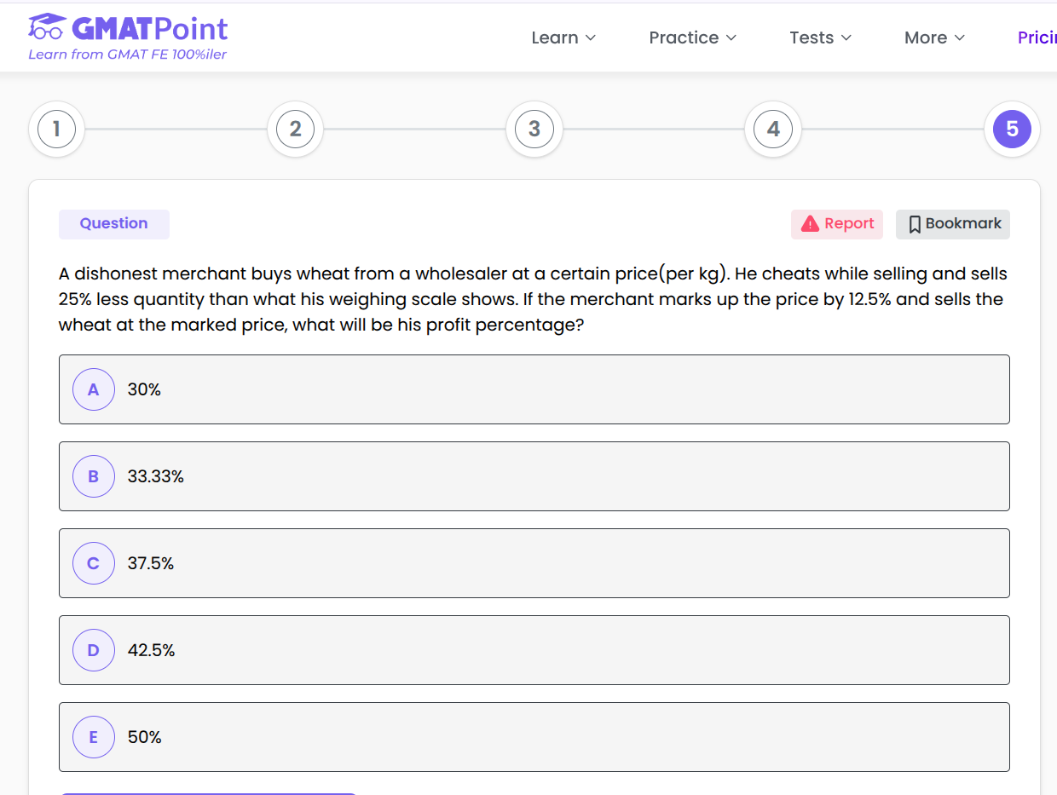Image resolution: width=1057 pixels, height=795 pixels.
Task: Open the More dropdown menu
Action: (x=934, y=37)
